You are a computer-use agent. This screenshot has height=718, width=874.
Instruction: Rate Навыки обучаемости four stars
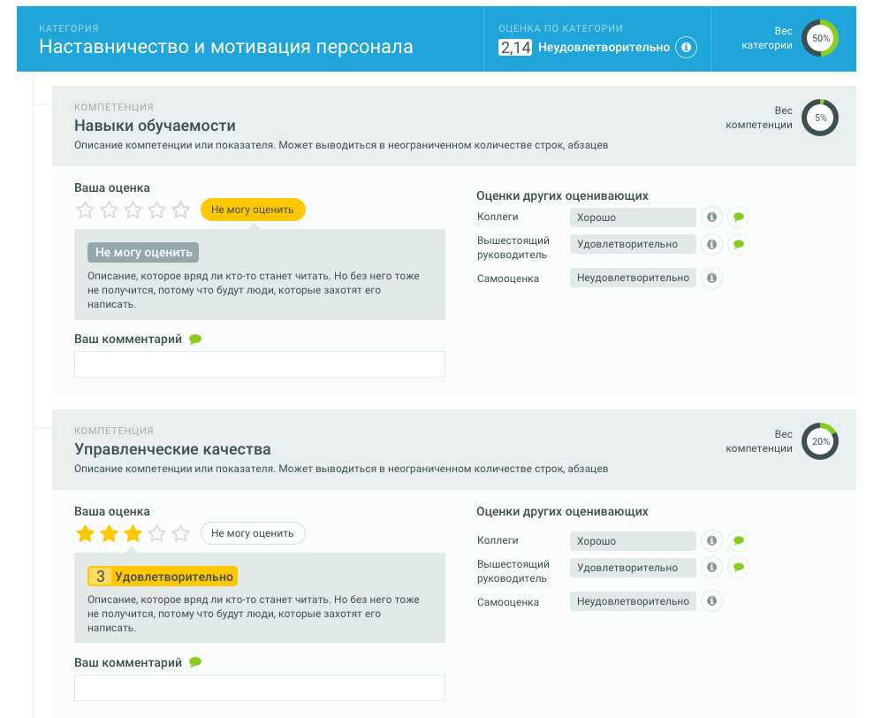(157, 210)
